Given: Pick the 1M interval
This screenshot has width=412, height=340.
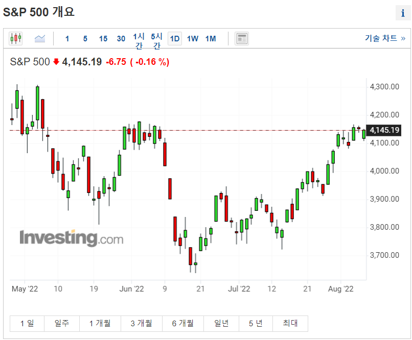Looking at the screenshot, I should click(x=211, y=39).
